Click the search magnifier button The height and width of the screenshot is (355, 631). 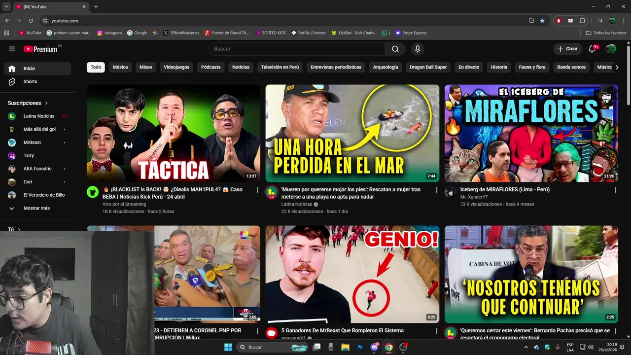coord(395,49)
